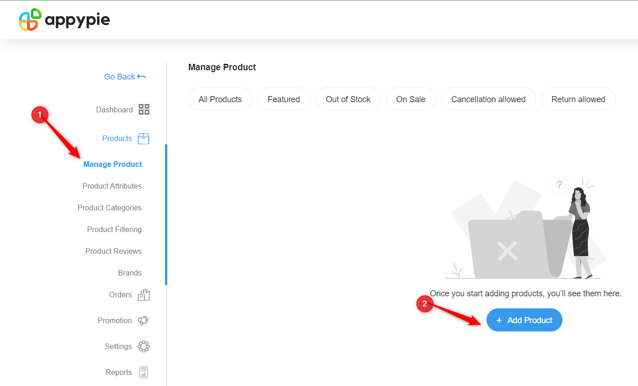Open Settings via the gear icon
638x386 pixels.
pos(144,346)
